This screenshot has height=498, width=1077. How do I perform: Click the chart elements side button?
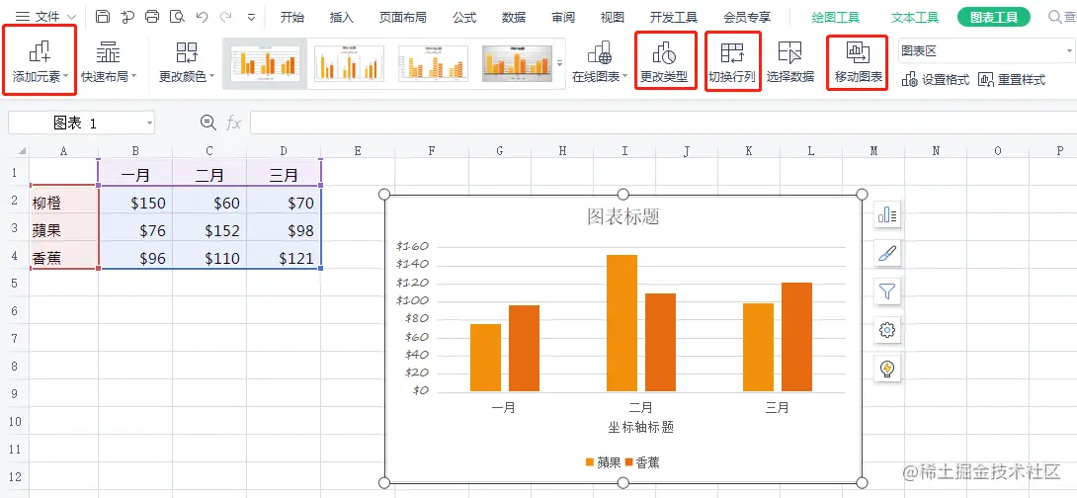tap(887, 215)
